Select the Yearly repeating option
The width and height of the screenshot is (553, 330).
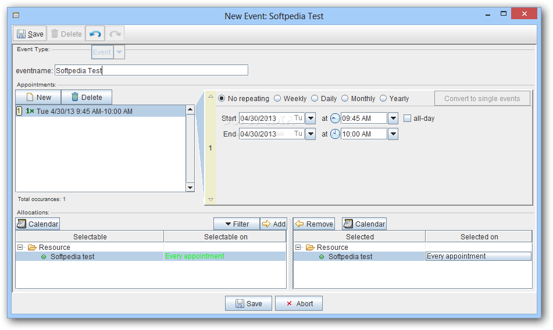383,98
